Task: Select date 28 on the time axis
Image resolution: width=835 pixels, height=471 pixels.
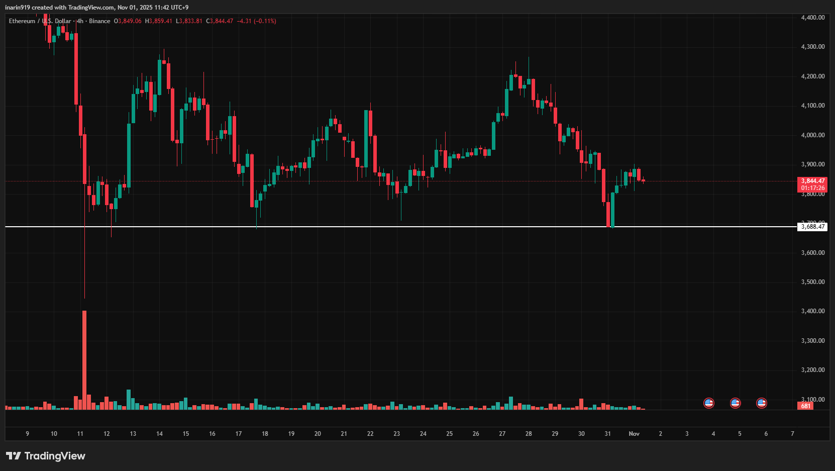Action: [529, 433]
